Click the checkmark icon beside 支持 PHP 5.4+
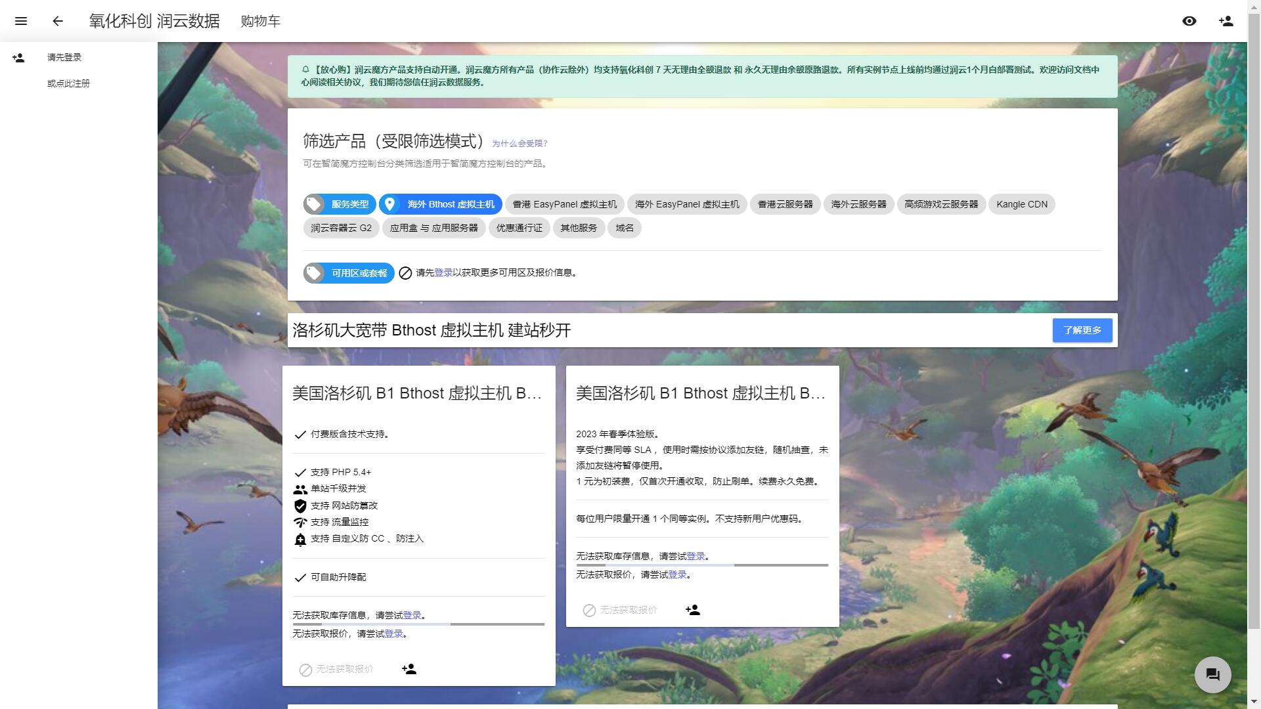This screenshot has width=1261, height=709. click(x=300, y=473)
